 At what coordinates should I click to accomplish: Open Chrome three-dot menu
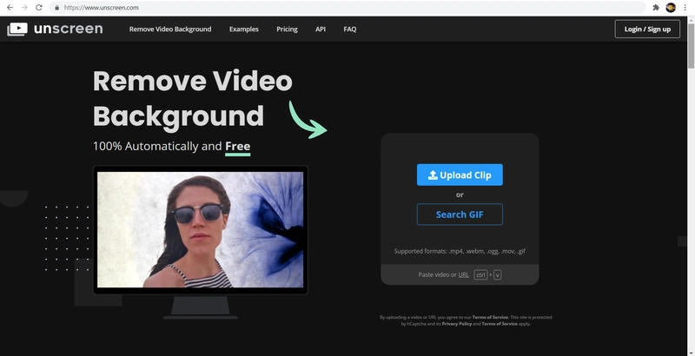pyautogui.click(x=685, y=7)
